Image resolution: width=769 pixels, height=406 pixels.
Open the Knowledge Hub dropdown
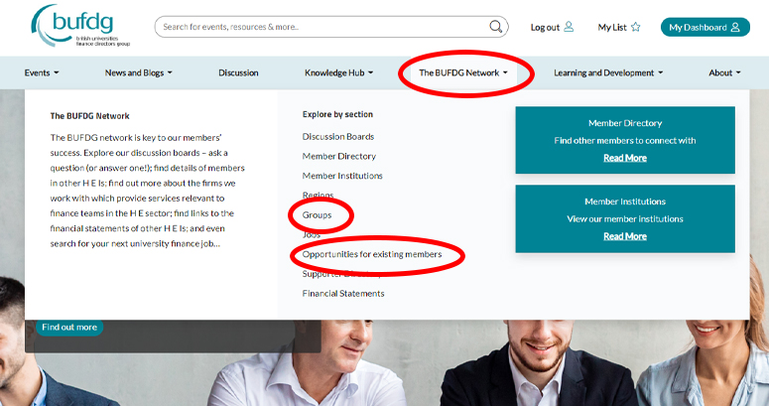[339, 72]
